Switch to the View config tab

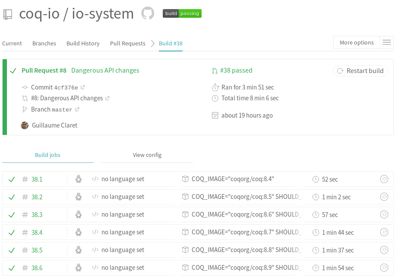pyautogui.click(x=147, y=155)
